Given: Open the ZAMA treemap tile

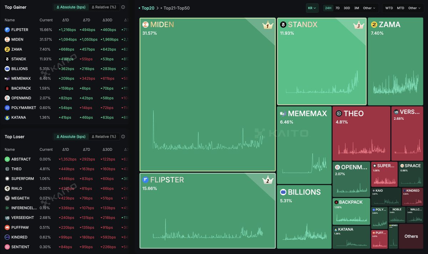Looking at the screenshot, I should click(395, 61).
